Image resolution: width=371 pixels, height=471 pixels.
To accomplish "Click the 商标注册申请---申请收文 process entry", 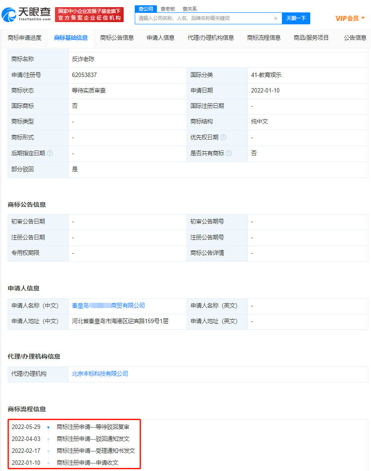I will (87, 463).
